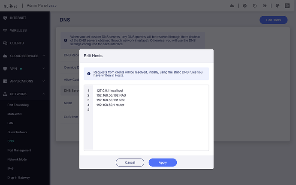Expand the Cloud Services menu chevron
Image resolution: width=296 pixels, height=185 pixels.
[x=44, y=56]
